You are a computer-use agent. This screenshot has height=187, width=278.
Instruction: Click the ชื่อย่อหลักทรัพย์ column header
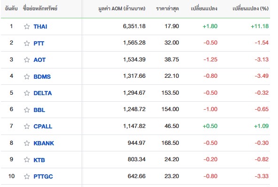tap(40, 8)
